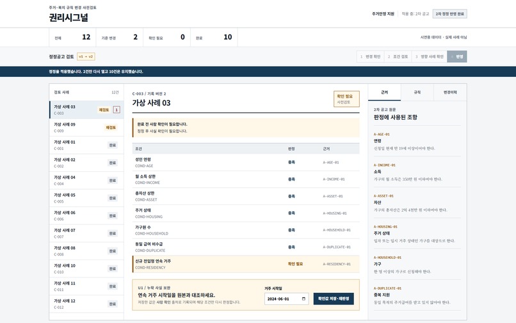Switch to the 근거 tab
This screenshot has width=516, height=323.
[x=384, y=92]
